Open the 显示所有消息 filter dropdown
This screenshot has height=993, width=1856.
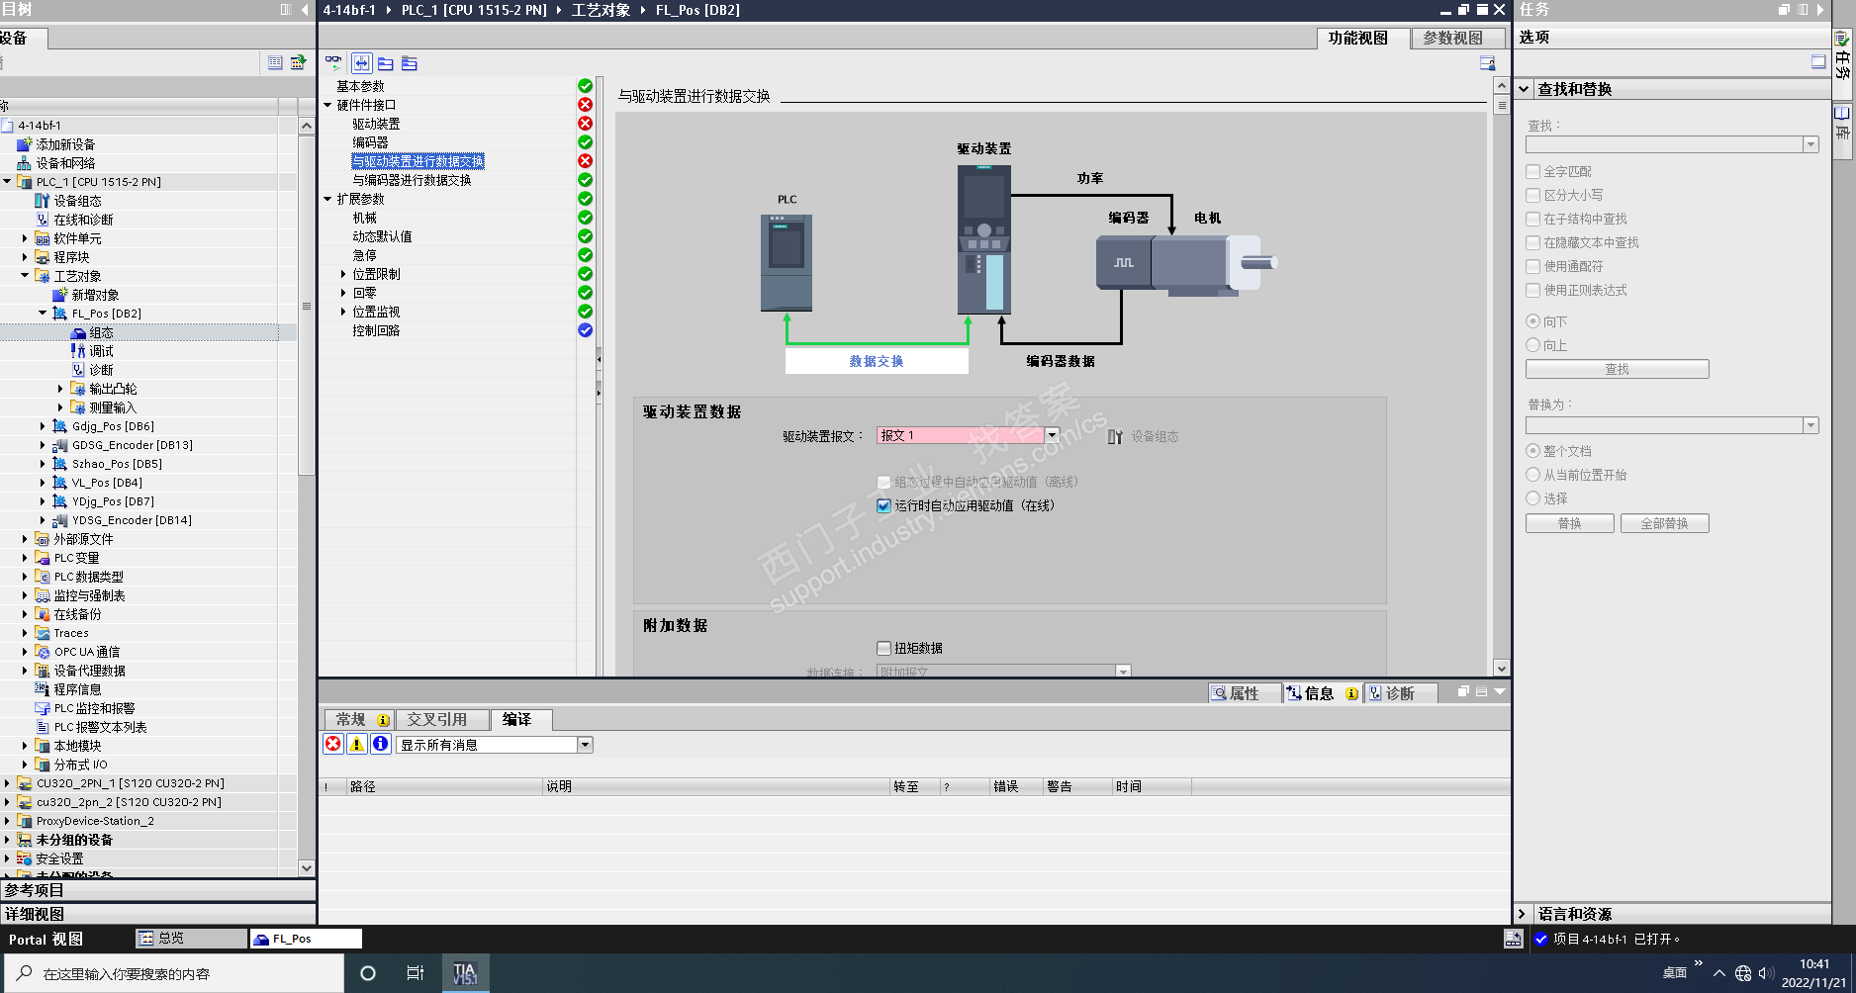[x=585, y=745]
